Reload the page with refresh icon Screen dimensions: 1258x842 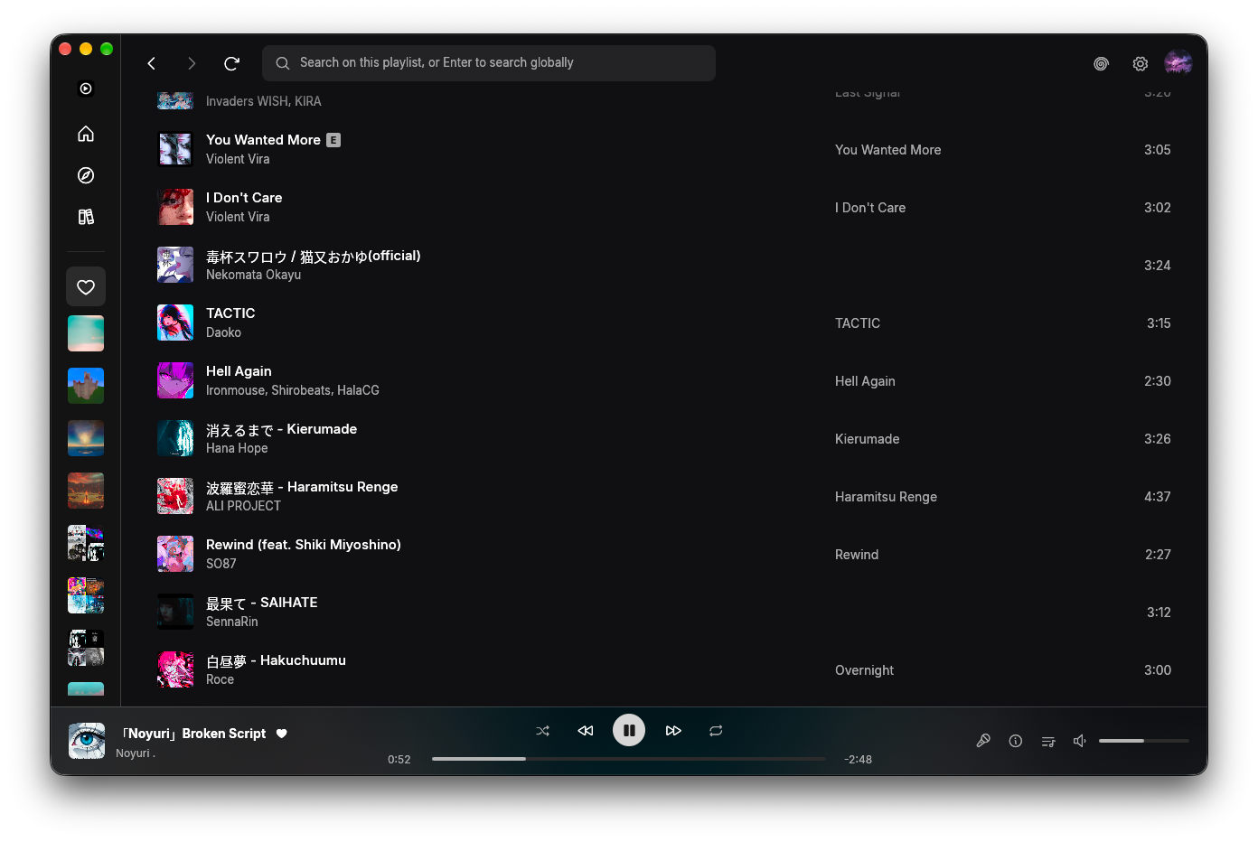(231, 63)
